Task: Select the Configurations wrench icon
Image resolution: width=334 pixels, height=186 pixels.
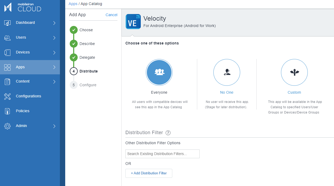Action: [7, 96]
